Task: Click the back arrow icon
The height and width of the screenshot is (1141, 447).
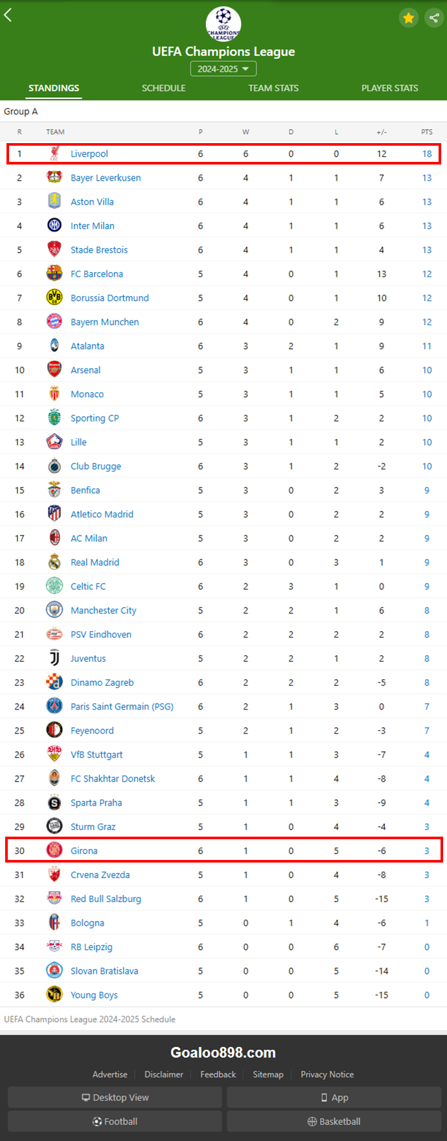Action: [x=8, y=15]
